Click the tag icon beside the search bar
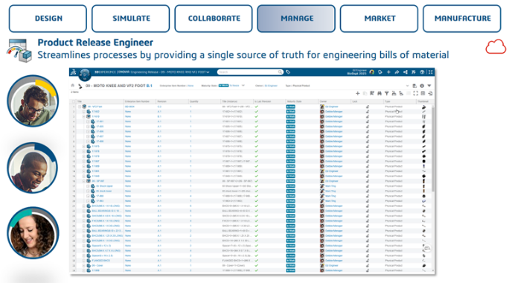The image size is (509, 283). point(288,72)
